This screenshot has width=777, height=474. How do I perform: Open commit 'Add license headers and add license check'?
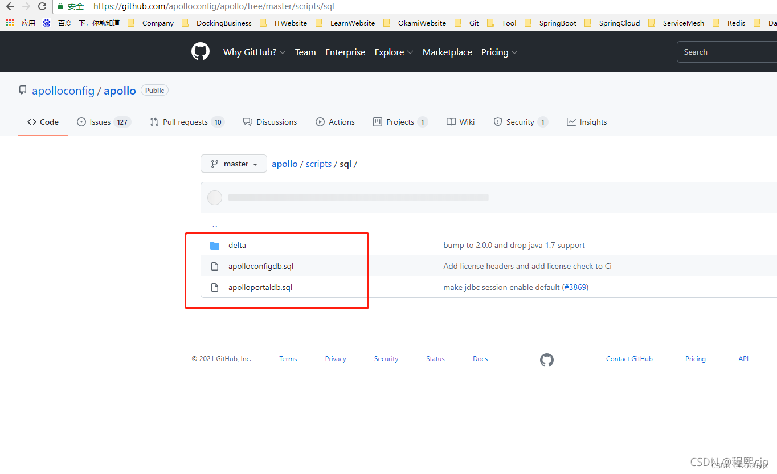pyautogui.click(x=527, y=266)
